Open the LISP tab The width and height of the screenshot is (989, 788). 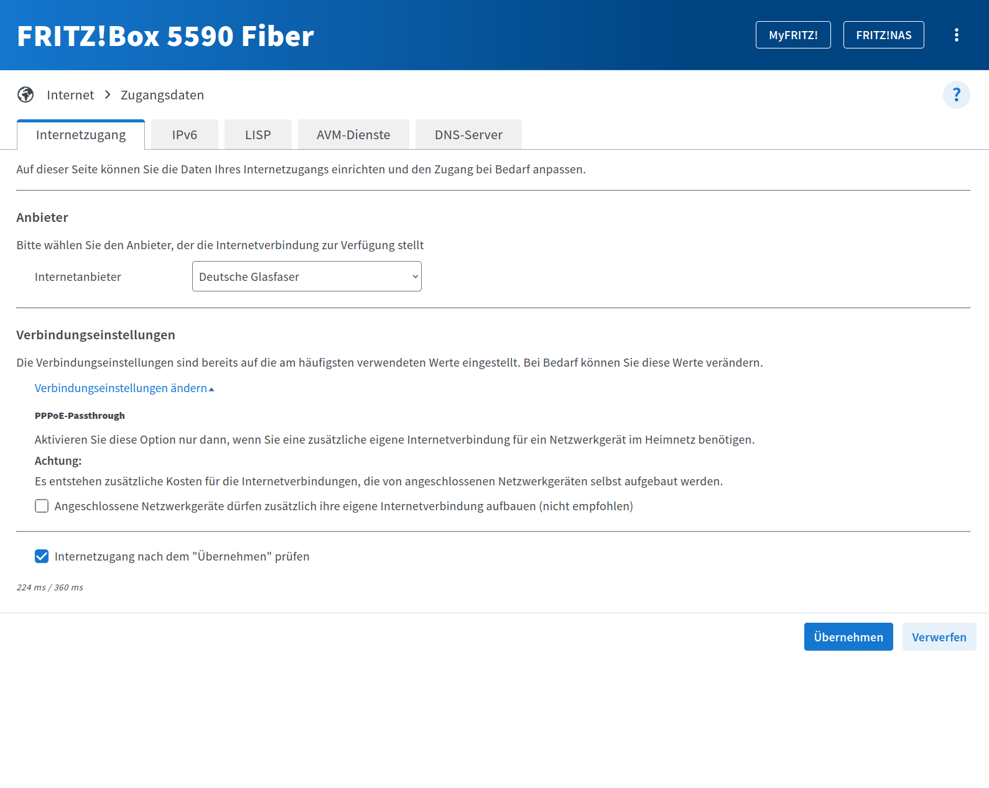[x=258, y=135]
